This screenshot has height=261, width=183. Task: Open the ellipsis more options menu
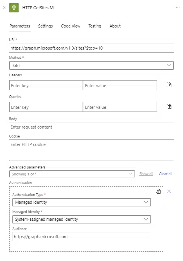point(178,7)
